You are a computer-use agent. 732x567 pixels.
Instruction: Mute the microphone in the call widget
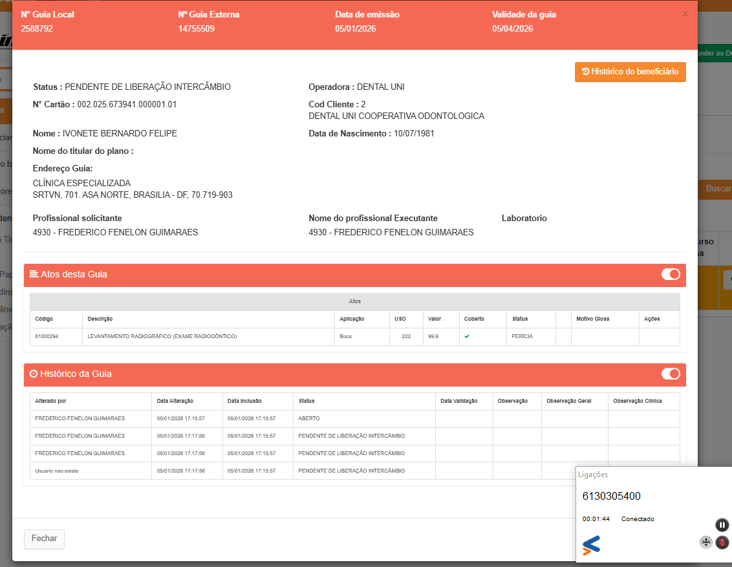tap(722, 542)
